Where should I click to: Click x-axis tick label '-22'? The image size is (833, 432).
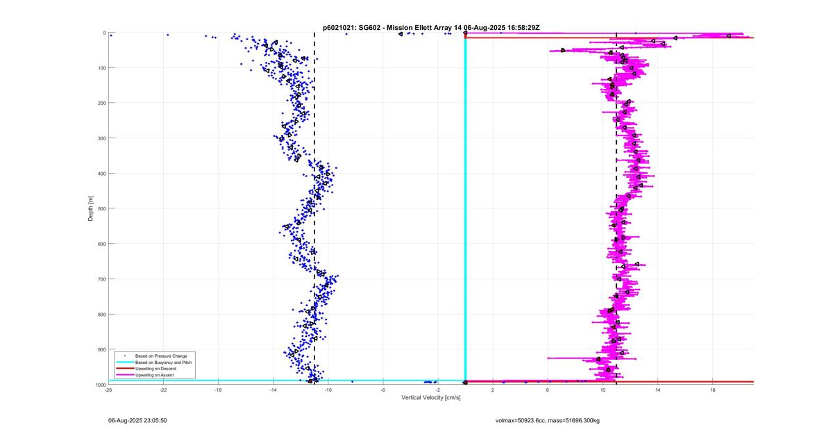[x=163, y=390]
